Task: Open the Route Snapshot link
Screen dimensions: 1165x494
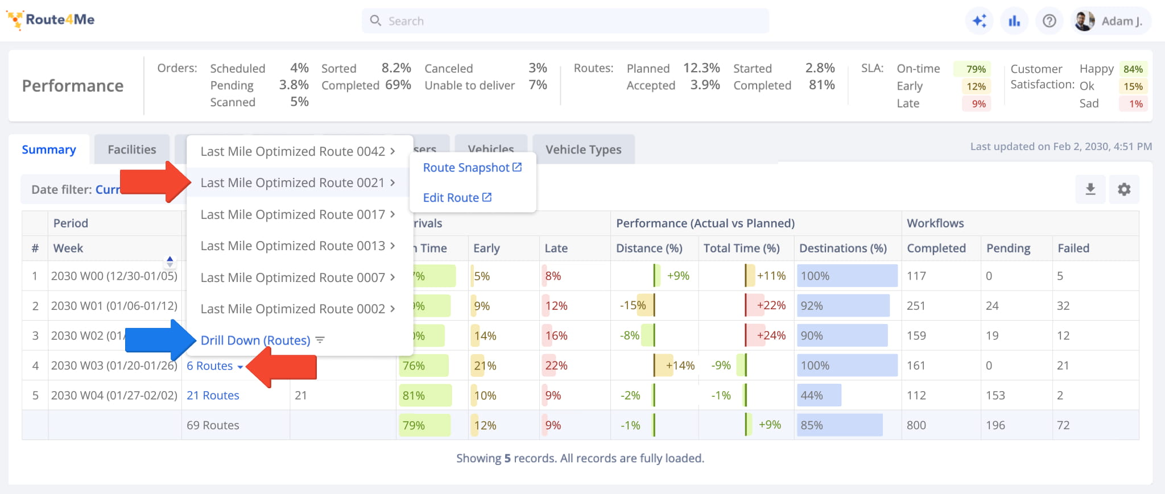Action: [472, 168]
